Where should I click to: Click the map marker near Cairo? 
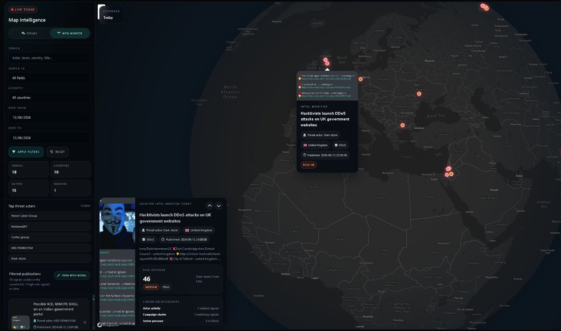click(447, 175)
